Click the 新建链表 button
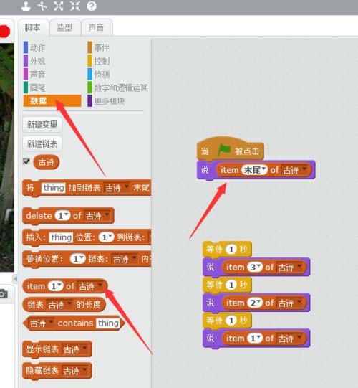 pos(42,143)
